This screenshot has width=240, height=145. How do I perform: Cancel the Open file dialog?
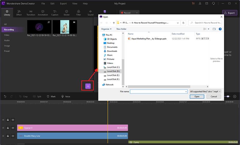214,96
